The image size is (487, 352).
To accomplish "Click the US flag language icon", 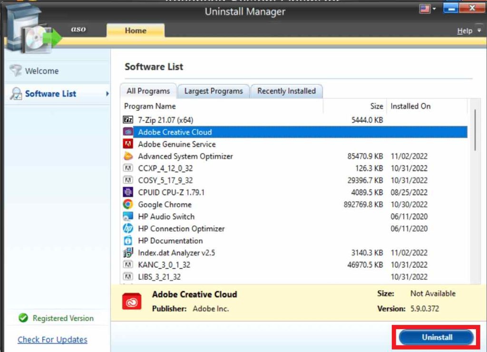I will tap(425, 9).
